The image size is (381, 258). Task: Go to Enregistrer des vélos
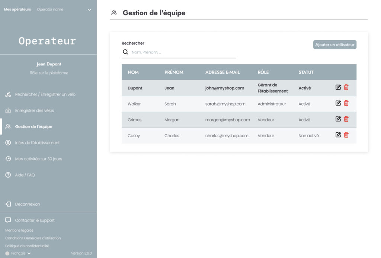(35, 110)
